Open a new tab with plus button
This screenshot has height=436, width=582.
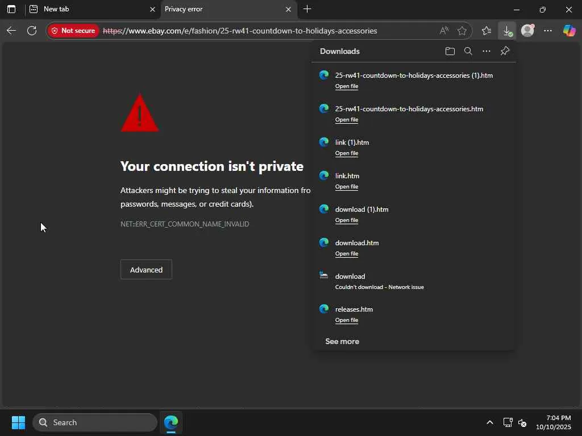tap(307, 9)
